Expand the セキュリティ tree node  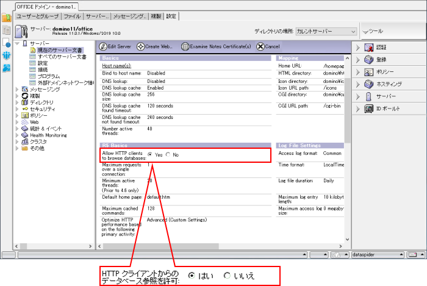[x=17, y=109]
